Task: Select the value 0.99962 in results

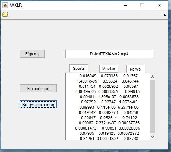Action: point(86,123)
